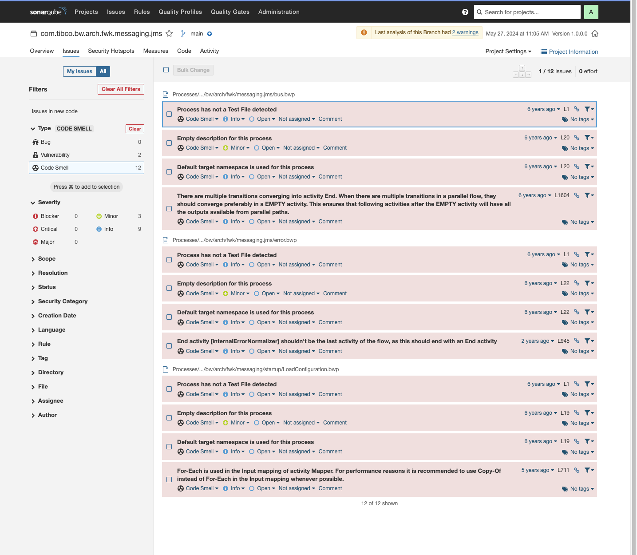
Task: Open the user avatar A menu
Action: pos(591,12)
